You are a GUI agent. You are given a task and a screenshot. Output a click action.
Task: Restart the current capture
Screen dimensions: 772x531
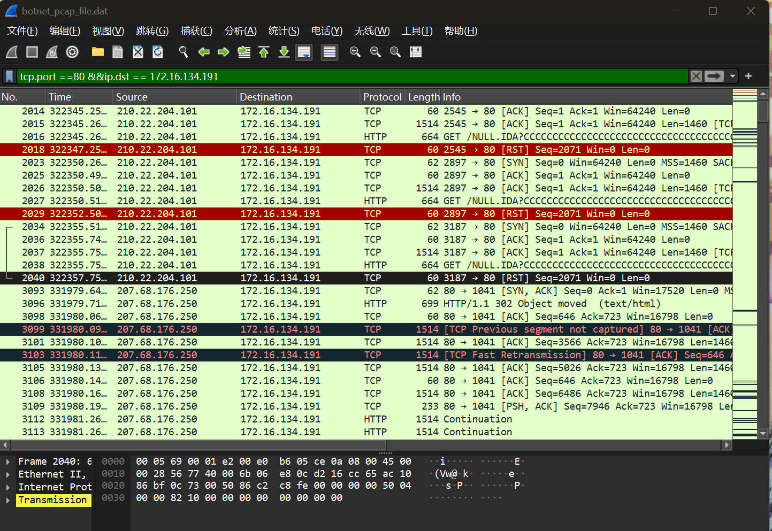pyautogui.click(x=52, y=52)
